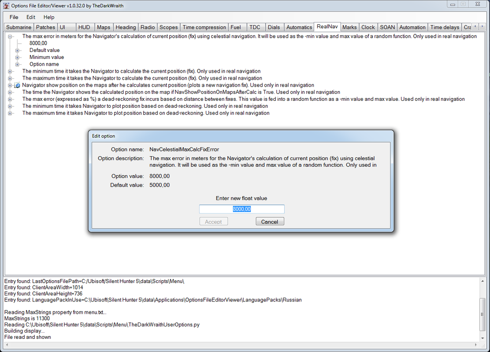Minimize the Options File Editor window
This screenshot has width=490, height=352.
click(453, 4)
